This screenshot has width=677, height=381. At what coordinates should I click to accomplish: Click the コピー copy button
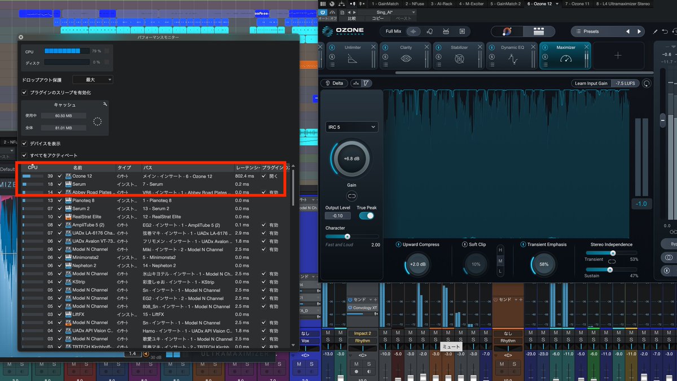pos(377,19)
